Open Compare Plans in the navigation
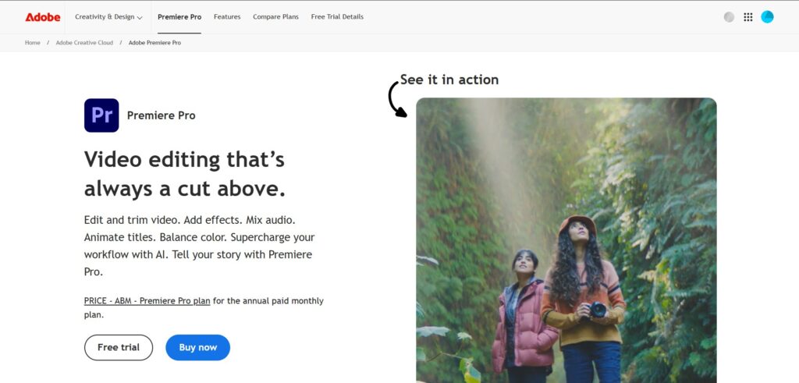The image size is (799, 383). (x=275, y=17)
